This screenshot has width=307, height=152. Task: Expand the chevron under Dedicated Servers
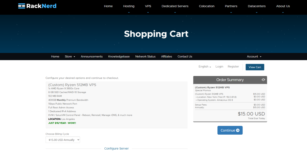pyautogui.click(x=175, y=12)
